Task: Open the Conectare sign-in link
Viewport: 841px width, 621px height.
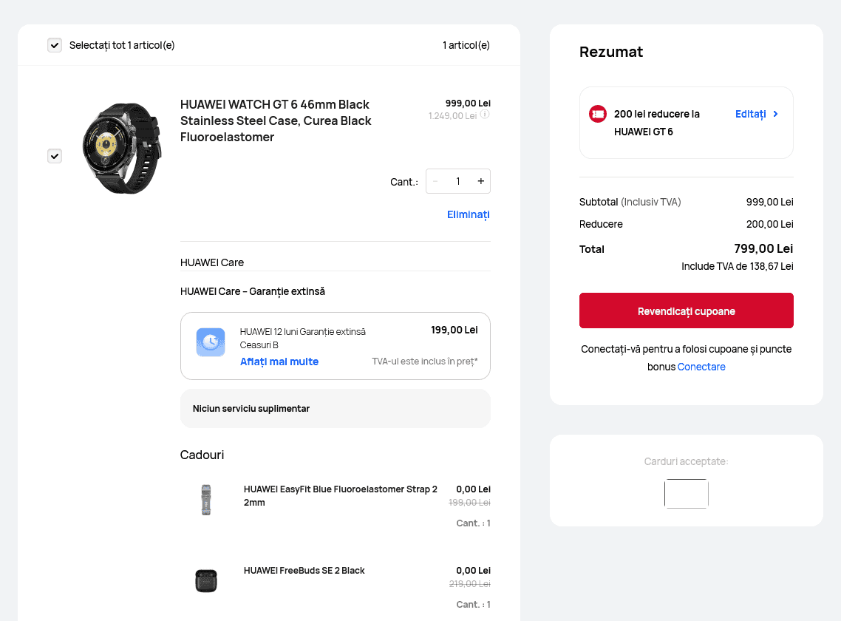Action: click(701, 367)
